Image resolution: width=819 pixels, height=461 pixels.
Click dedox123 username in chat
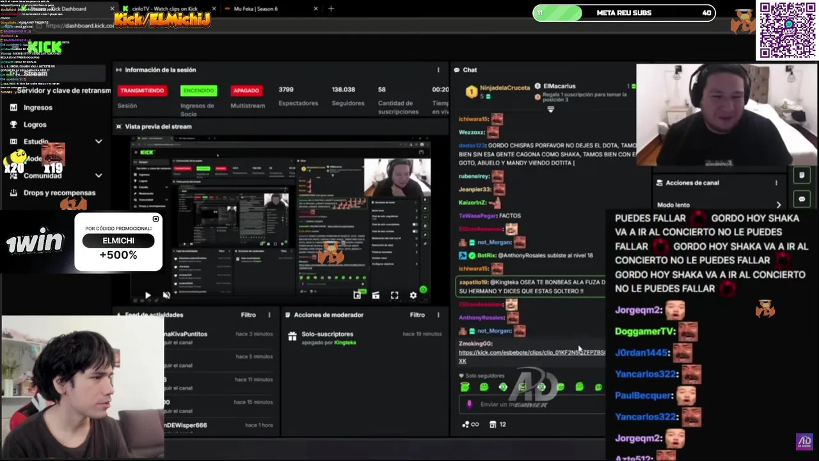pyautogui.click(x=472, y=146)
